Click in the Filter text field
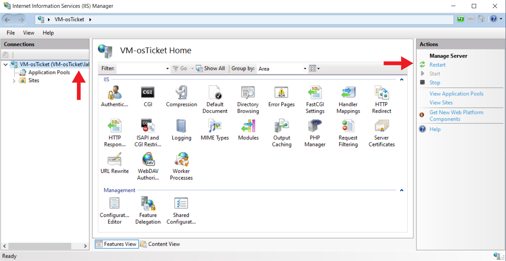 click(x=141, y=69)
